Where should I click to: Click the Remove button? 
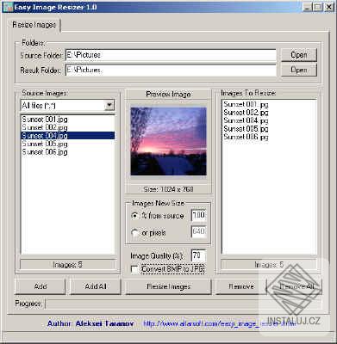241,286
